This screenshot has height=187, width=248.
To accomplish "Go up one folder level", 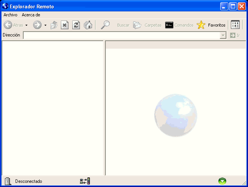I will 54,25.
